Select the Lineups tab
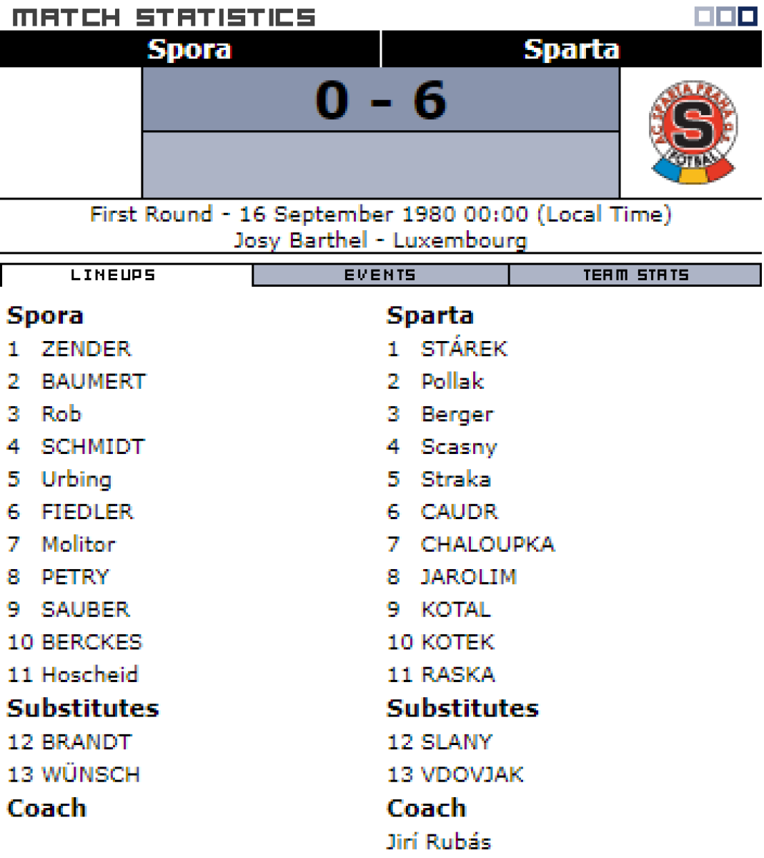The height and width of the screenshot is (858, 764). tap(113, 275)
